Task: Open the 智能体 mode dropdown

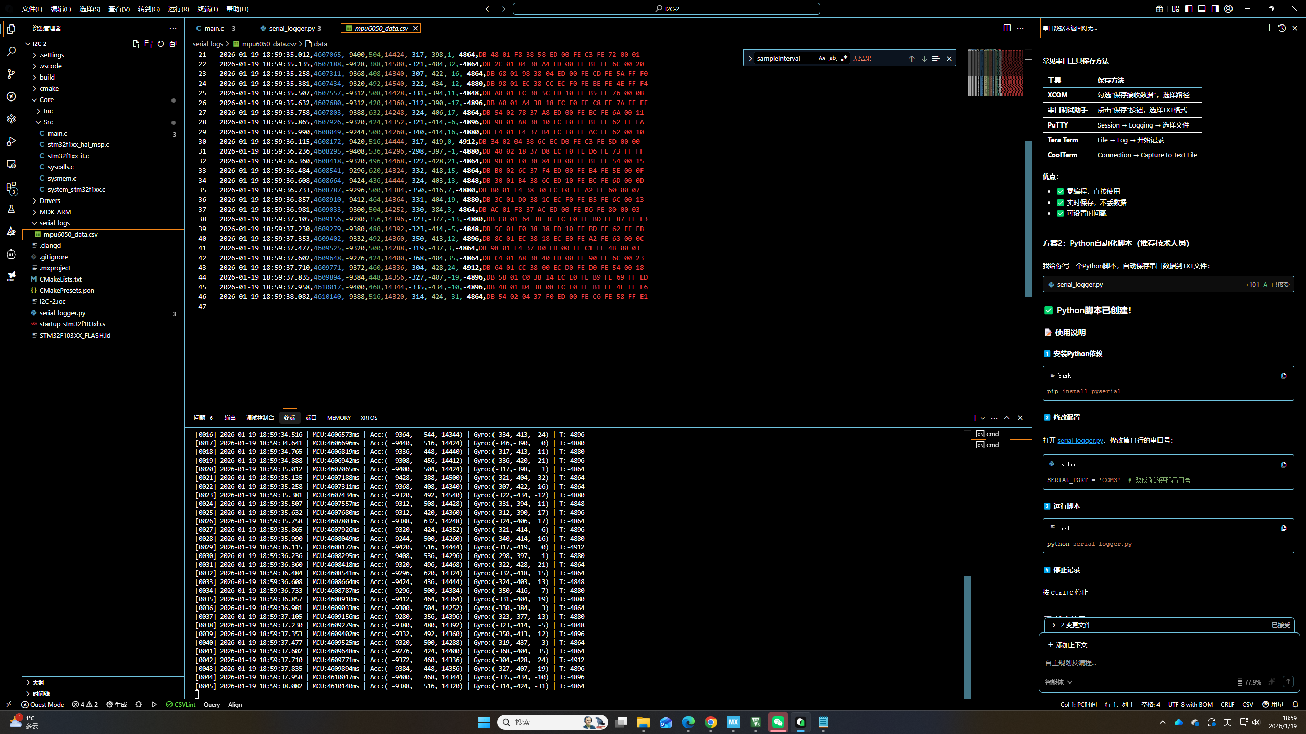Action: [1058, 682]
